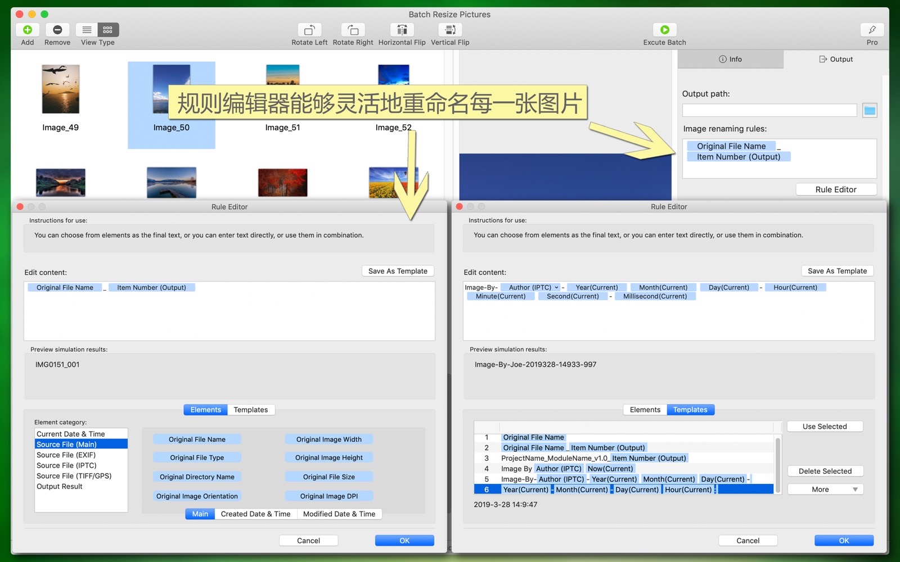Open the Pro upgrade icon
Image resolution: width=900 pixels, height=562 pixels.
pos(872,30)
